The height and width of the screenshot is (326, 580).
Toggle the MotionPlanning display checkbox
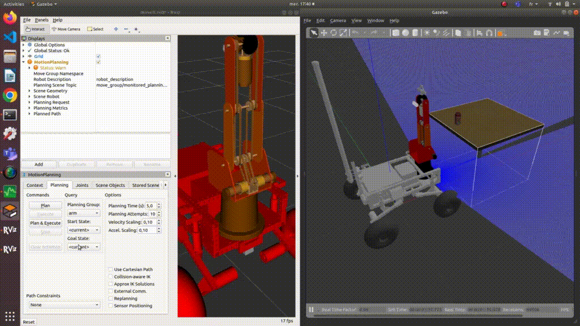pyautogui.click(x=99, y=62)
